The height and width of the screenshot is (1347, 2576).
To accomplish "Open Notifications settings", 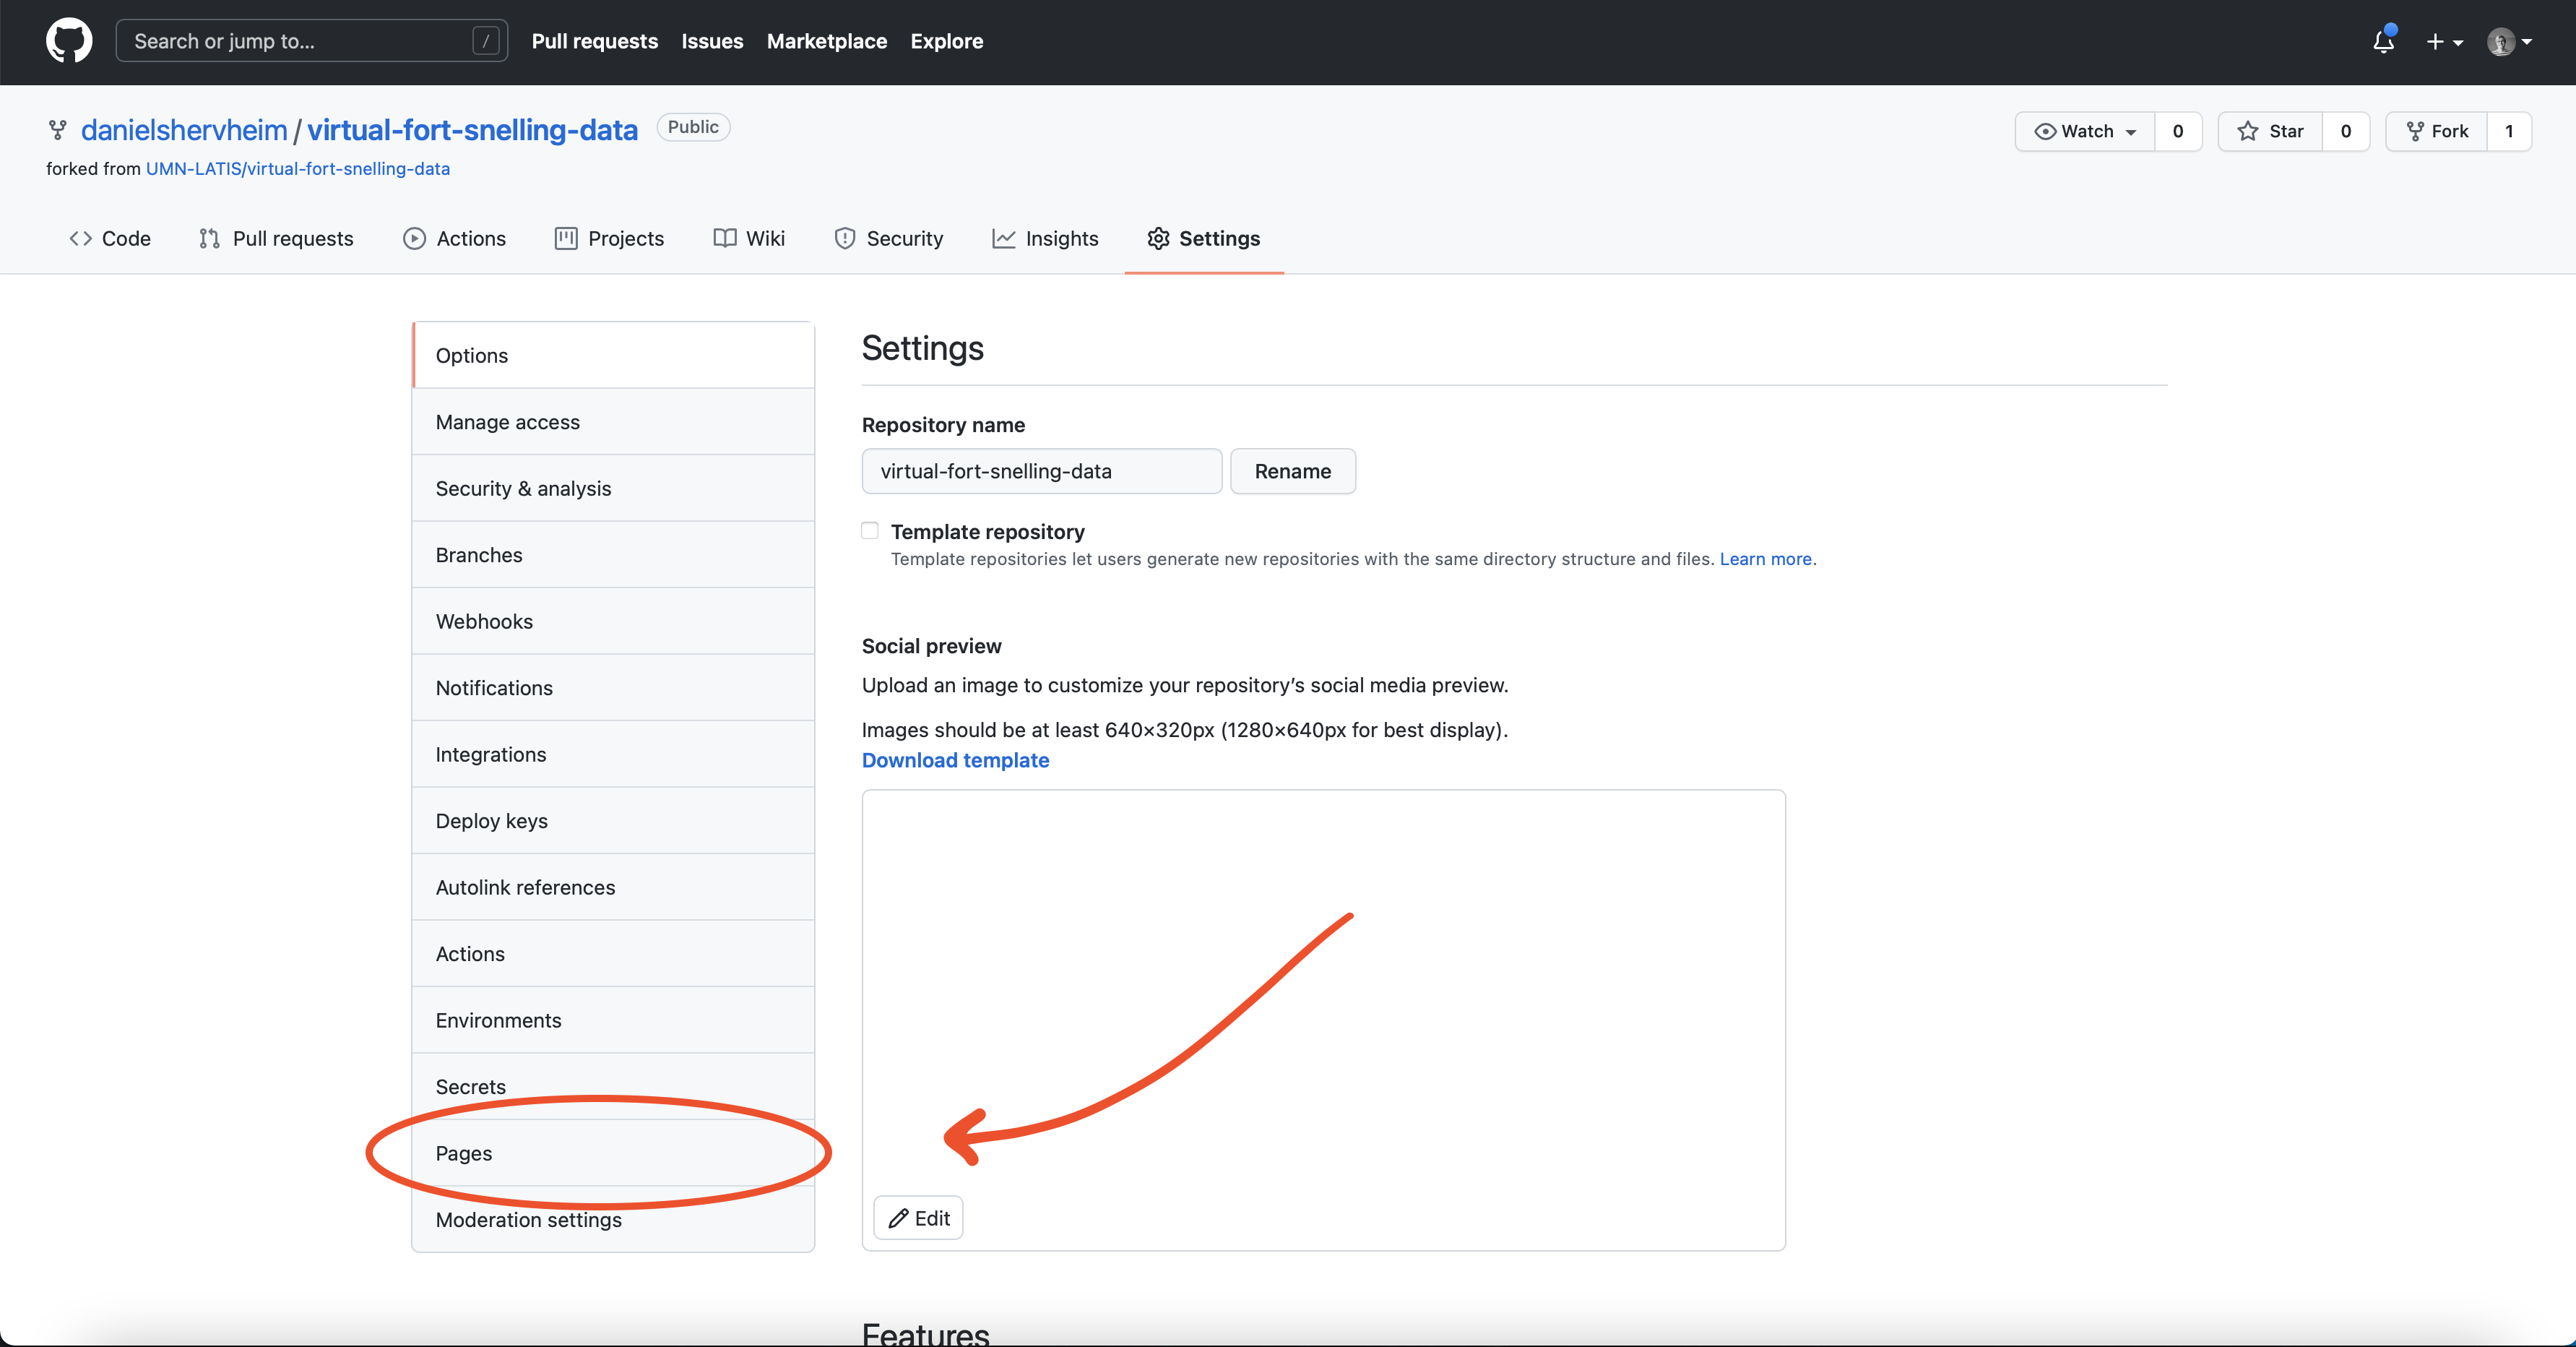I will pyautogui.click(x=613, y=688).
